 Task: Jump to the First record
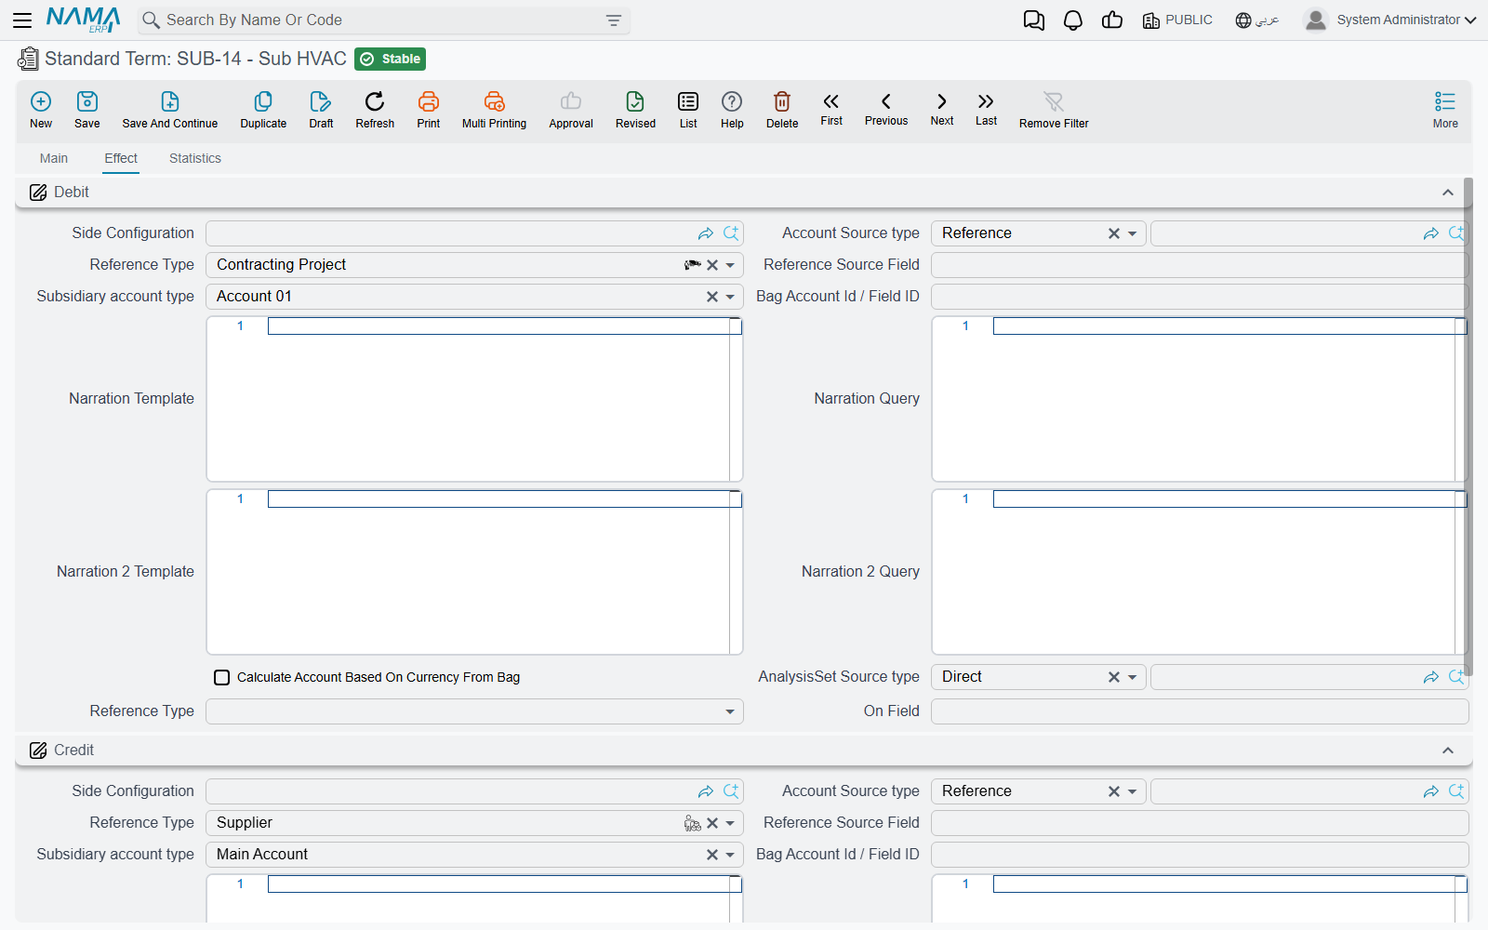tap(831, 109)
